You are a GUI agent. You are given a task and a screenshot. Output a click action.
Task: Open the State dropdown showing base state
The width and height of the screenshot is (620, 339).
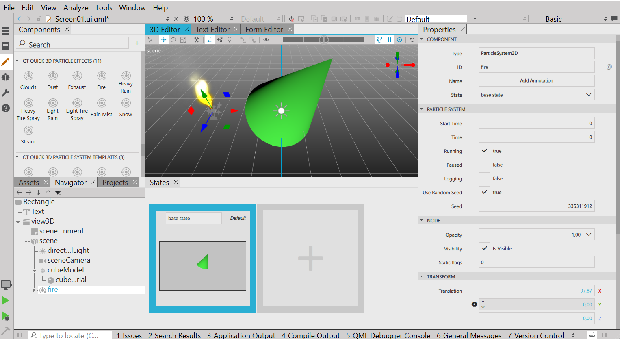(x=536, y=95)
